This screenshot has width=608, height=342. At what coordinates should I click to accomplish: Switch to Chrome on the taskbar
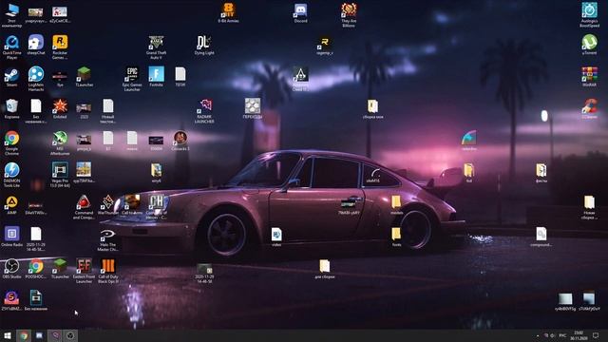tap(24, 335)
